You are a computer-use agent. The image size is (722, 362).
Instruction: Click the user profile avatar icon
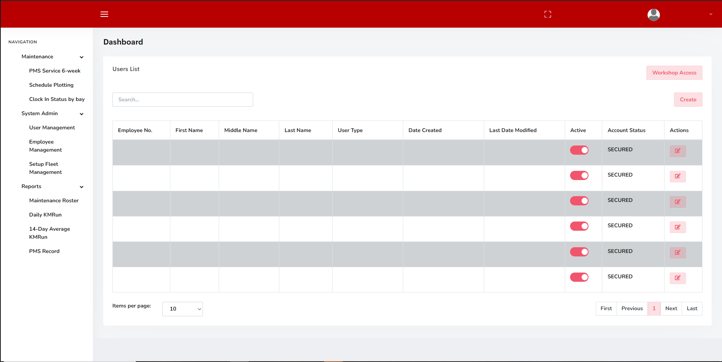point(653,15)
